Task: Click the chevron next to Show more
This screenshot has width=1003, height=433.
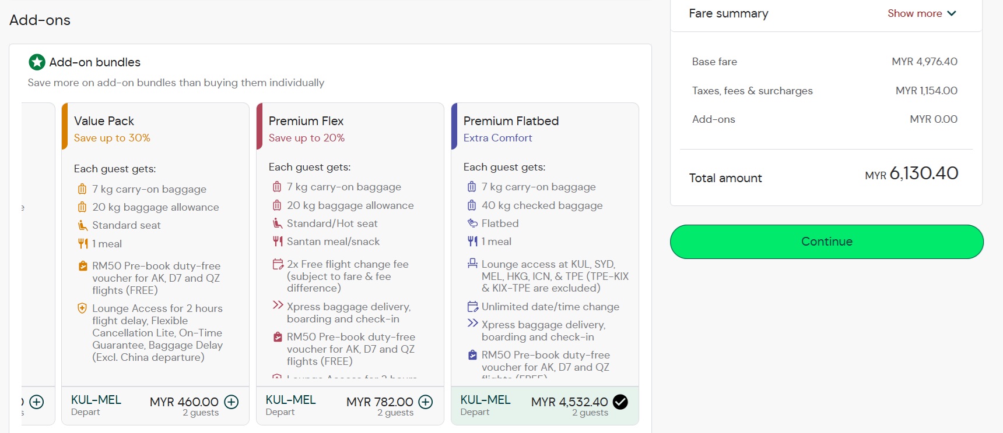Action: (x=952, y=13)
